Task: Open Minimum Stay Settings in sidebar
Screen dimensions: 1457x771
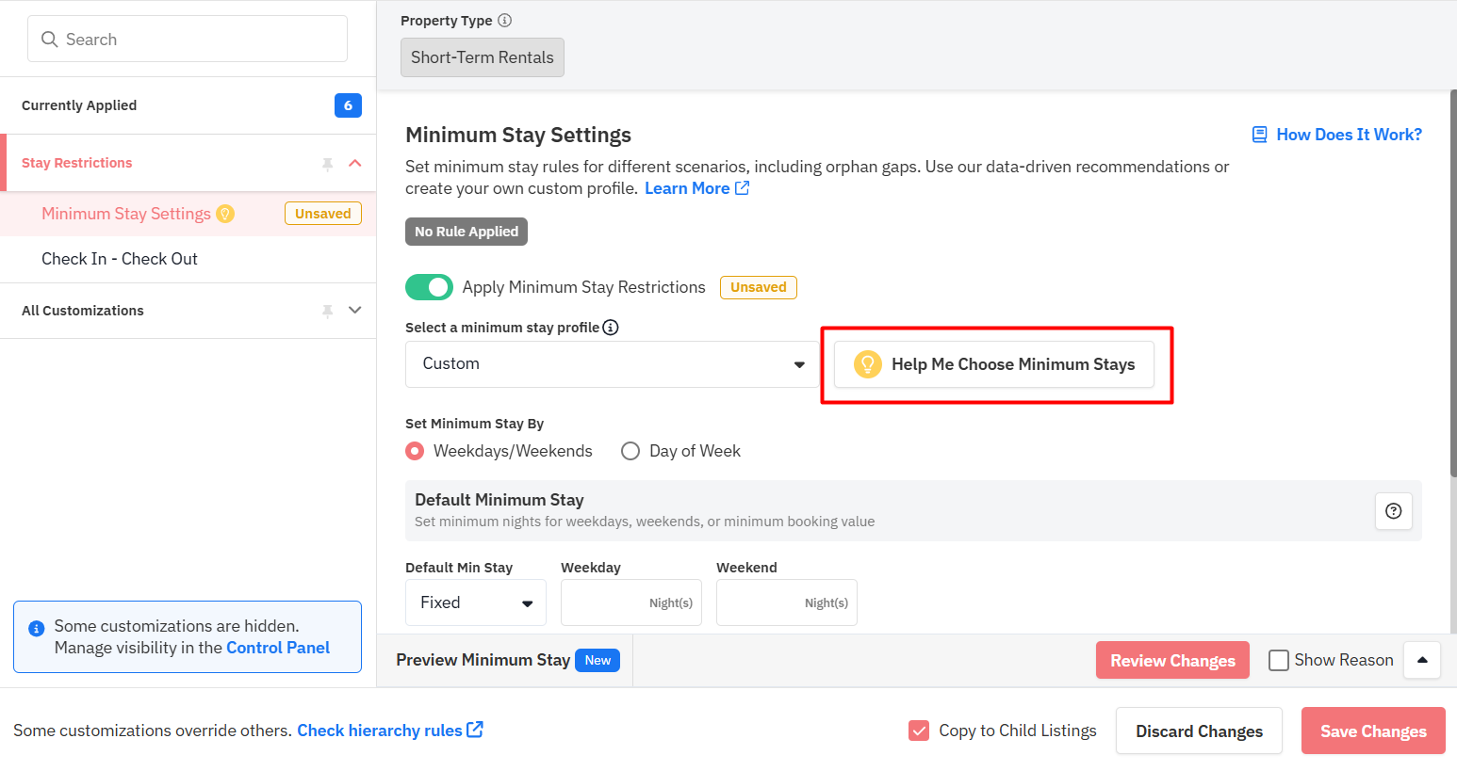Action: tap(126, 214)
